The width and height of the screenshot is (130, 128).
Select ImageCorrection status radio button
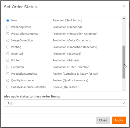(x=8, y=40)
